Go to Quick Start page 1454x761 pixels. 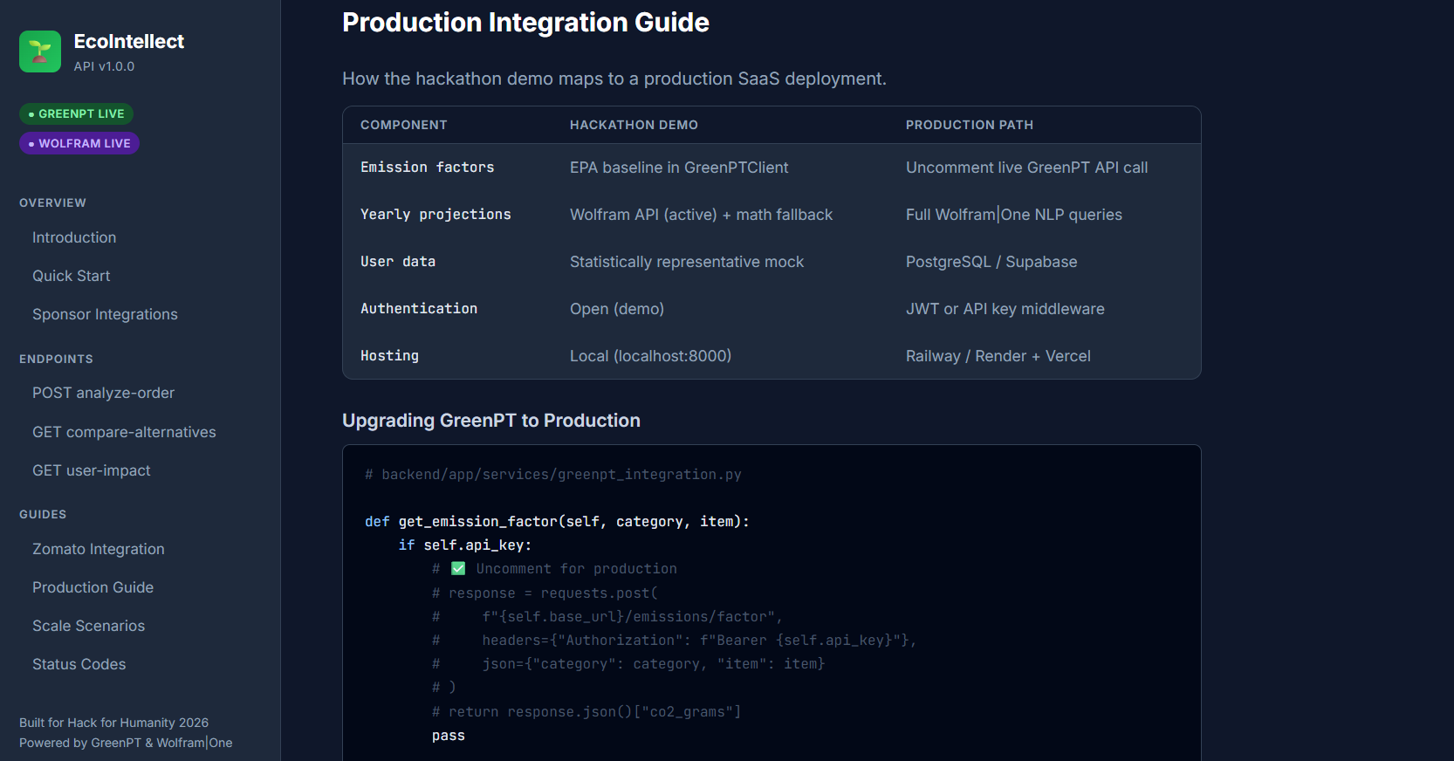[72, 276]
